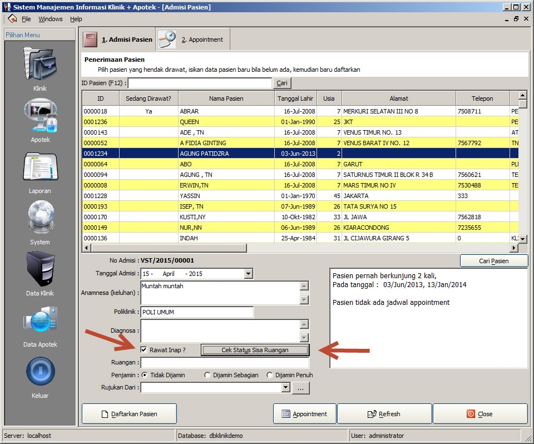Screen dimensions: 534x444
Task: Click the ID column header
Action: click(101, 98)
